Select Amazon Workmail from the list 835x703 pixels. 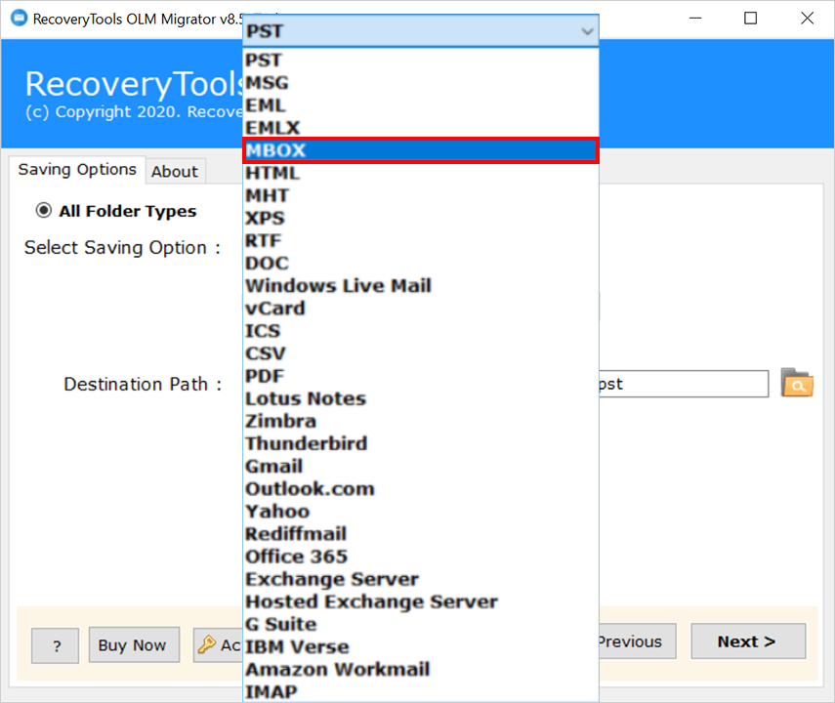pyautogui.click(x=421, y=669)
